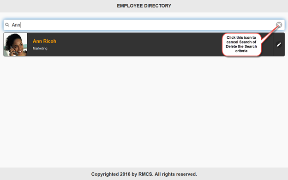
Task: Click the Marketing department label
Action: 40,48
